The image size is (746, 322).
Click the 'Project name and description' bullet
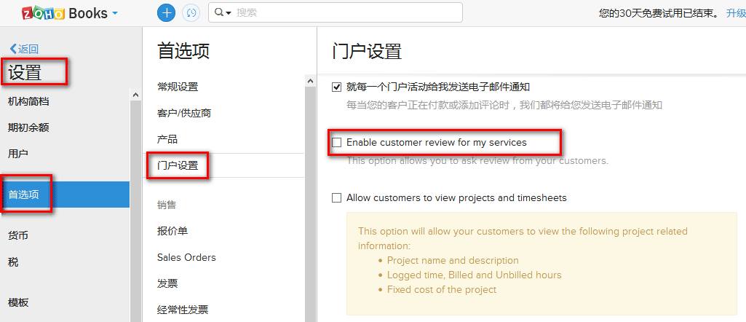point(453,261)
